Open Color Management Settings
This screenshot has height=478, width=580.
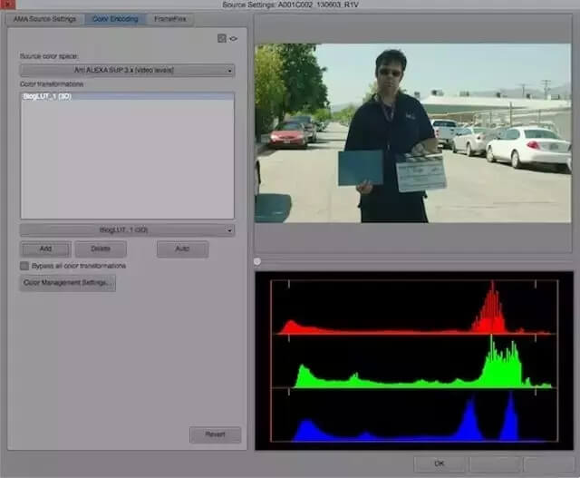coord(68,283)
